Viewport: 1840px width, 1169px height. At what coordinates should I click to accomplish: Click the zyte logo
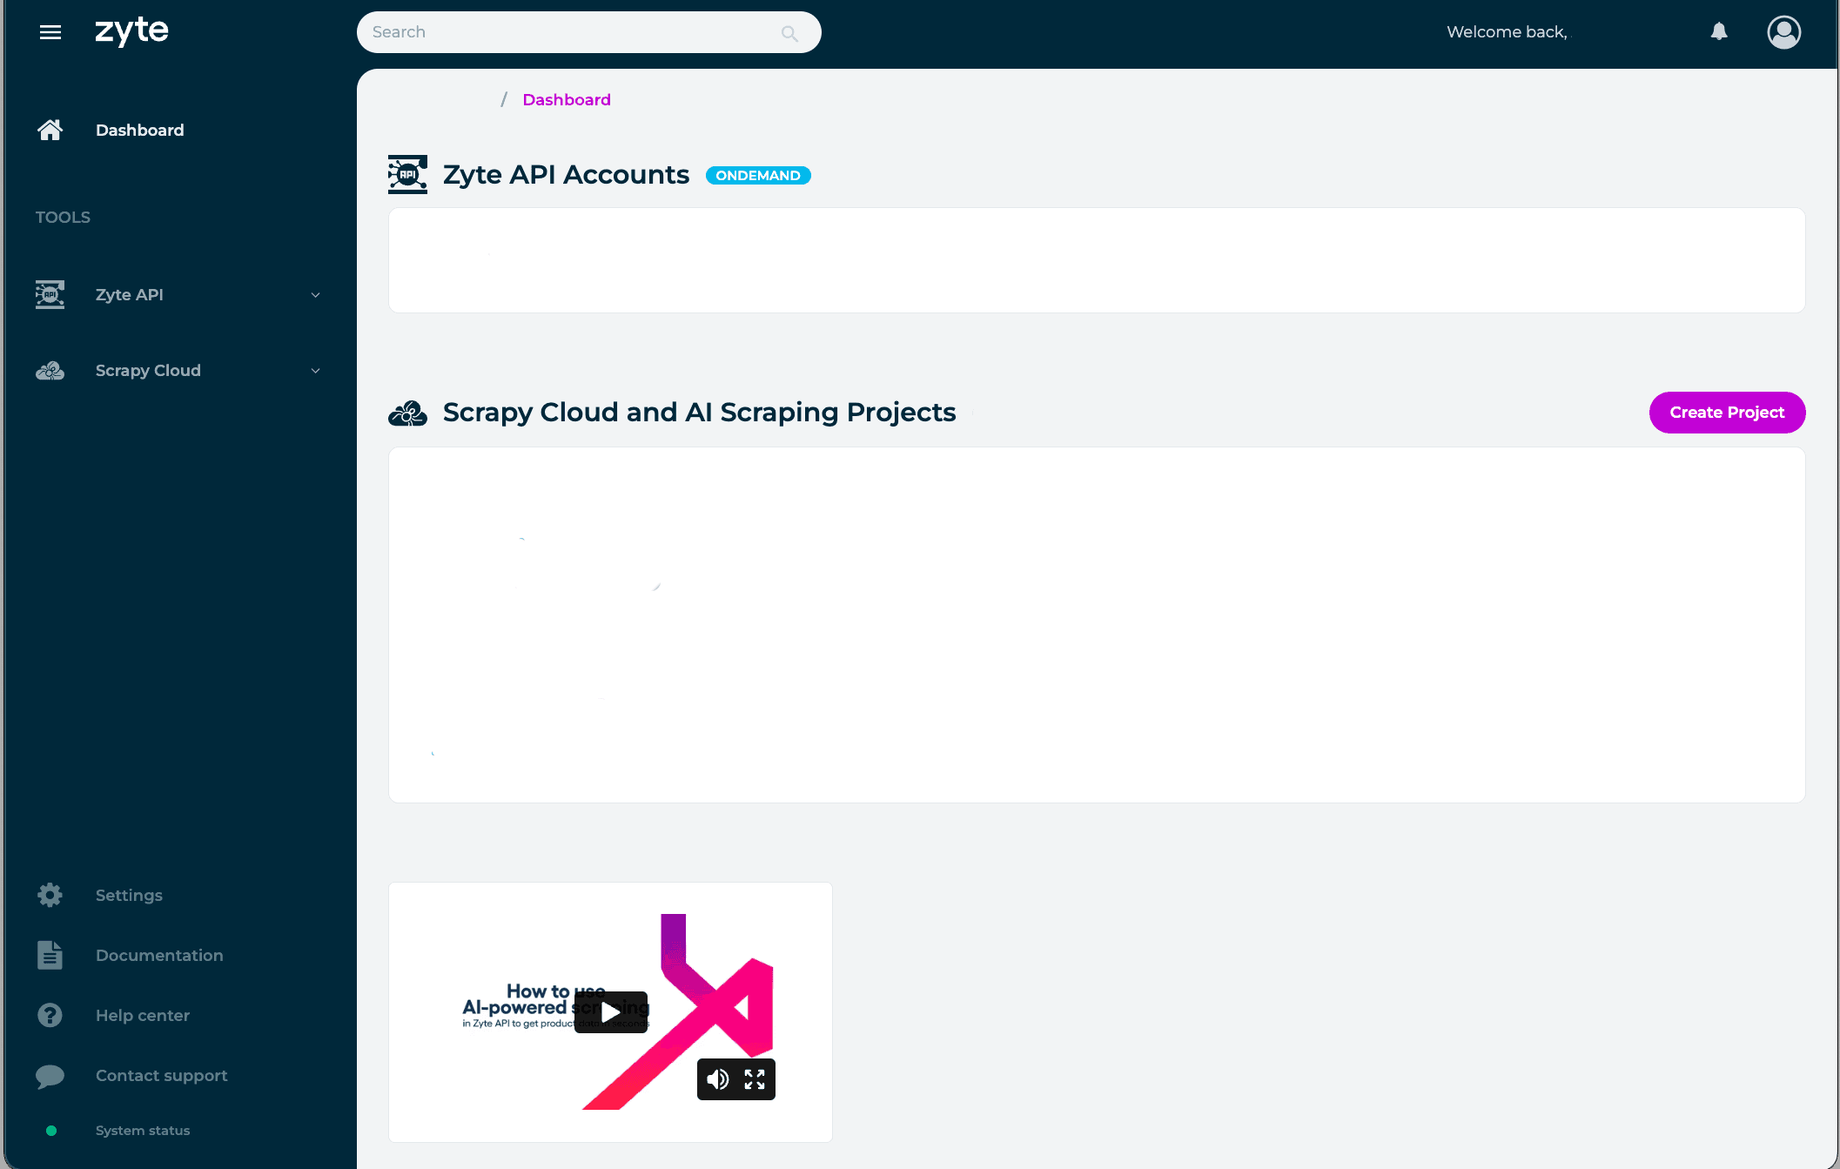coord(131,31)
